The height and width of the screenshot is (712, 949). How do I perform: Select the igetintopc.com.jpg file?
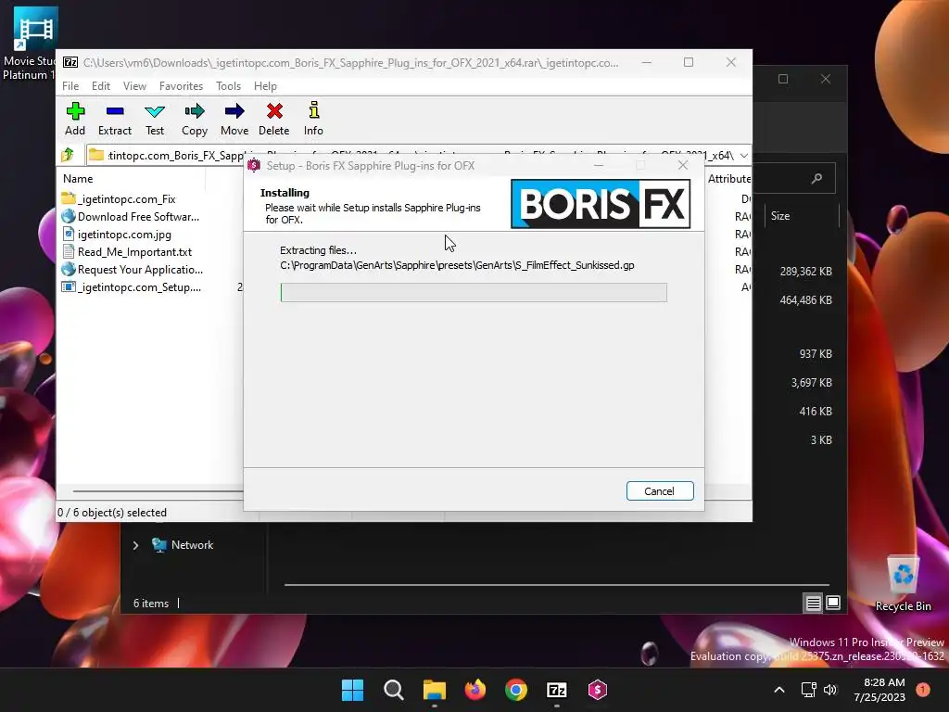(117, 235)
